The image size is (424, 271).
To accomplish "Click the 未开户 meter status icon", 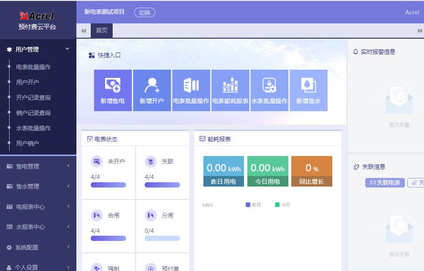I will pos(97,162).
